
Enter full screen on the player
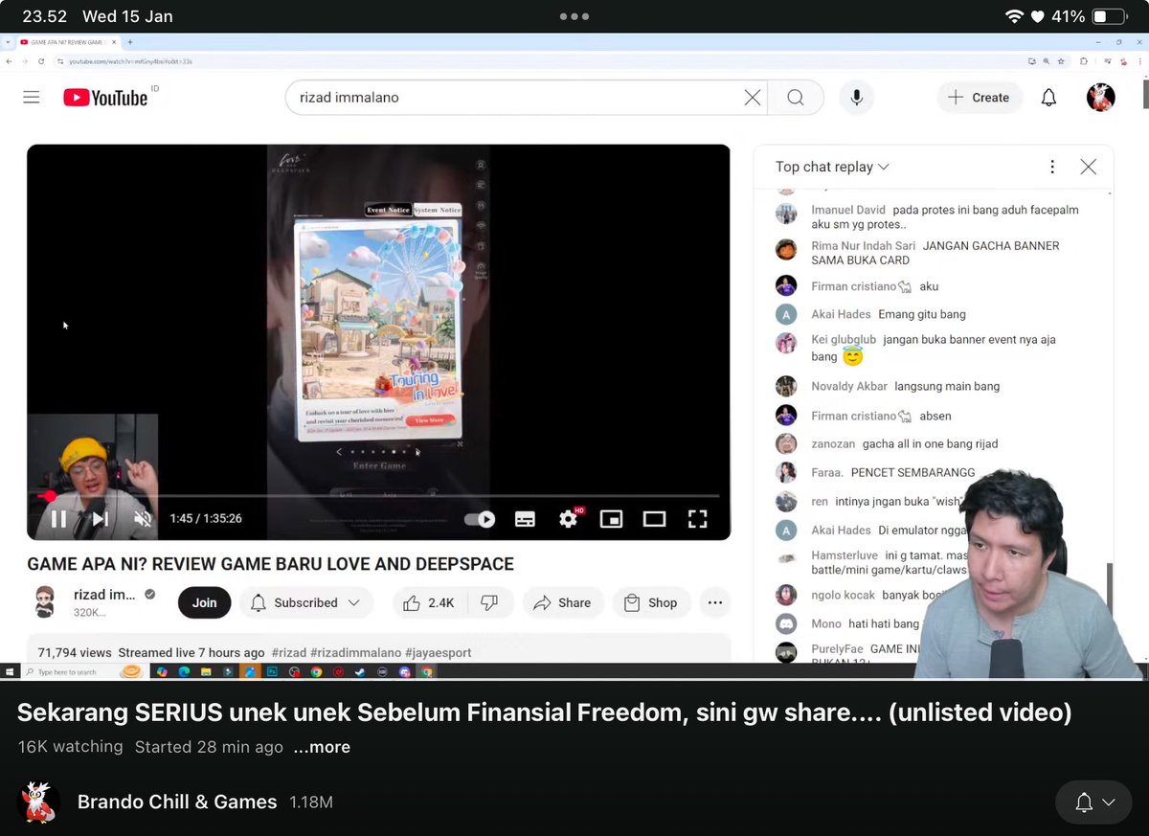pyautogui.click(x=698, y=519)
